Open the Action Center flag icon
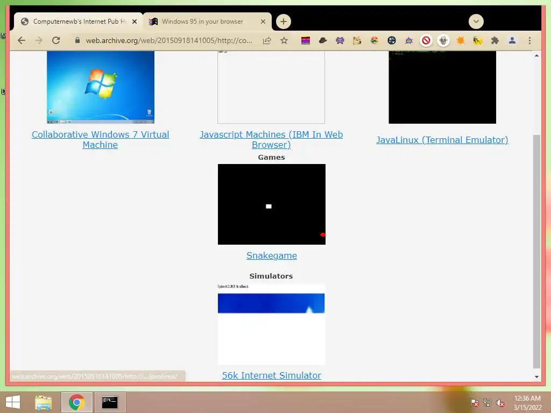Viewport: 551px width, 413px height. point(475,403)
